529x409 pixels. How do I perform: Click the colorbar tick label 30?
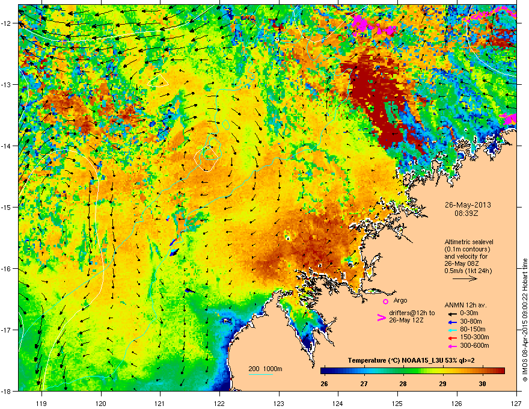click(483, 384)
